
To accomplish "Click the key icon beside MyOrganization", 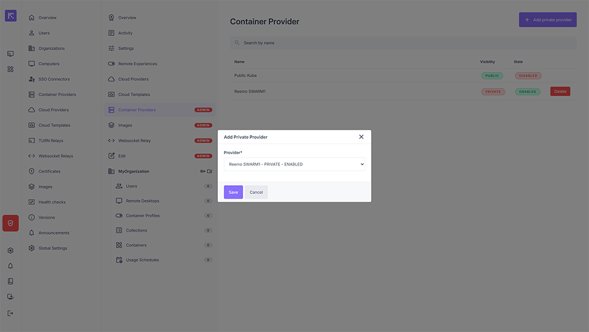I will tap(202, 172).
